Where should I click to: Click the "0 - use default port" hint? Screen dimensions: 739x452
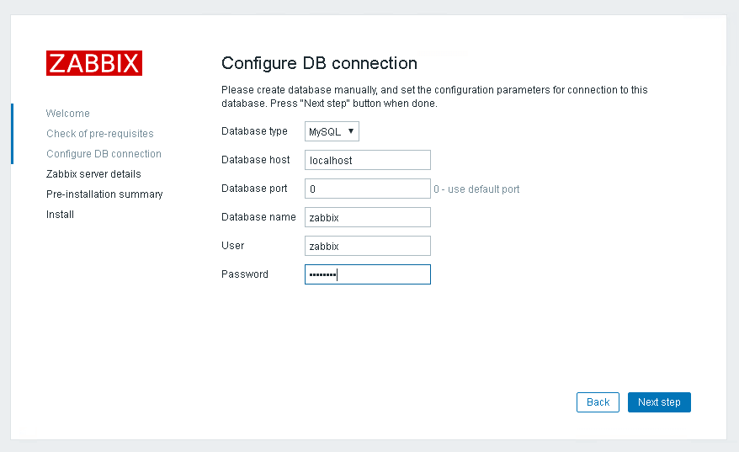click(476, 189)
